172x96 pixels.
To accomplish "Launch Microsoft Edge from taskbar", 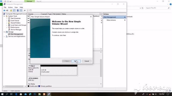I will click(16, 94).
